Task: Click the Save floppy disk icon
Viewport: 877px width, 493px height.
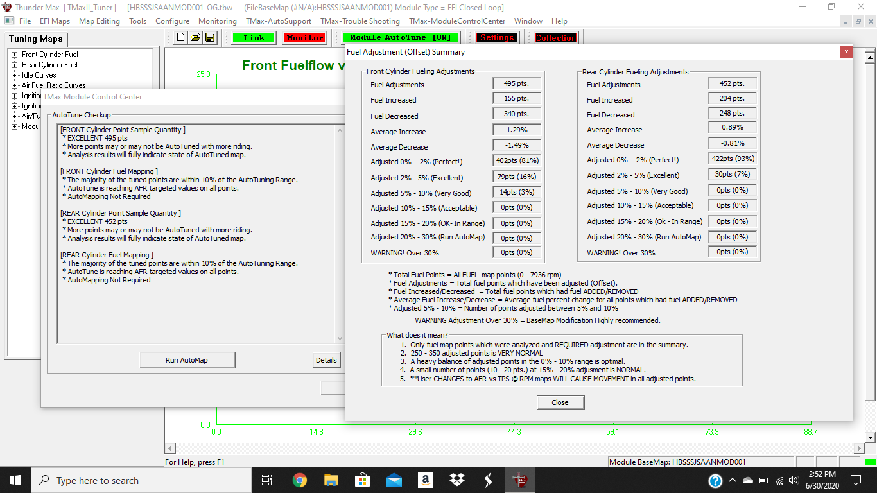Action: [x=210, y=38]
